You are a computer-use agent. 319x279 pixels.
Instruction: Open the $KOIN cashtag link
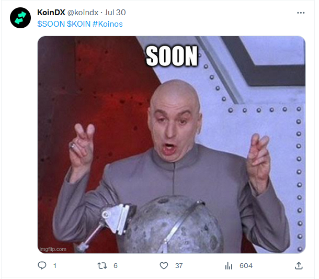(79, 24)
